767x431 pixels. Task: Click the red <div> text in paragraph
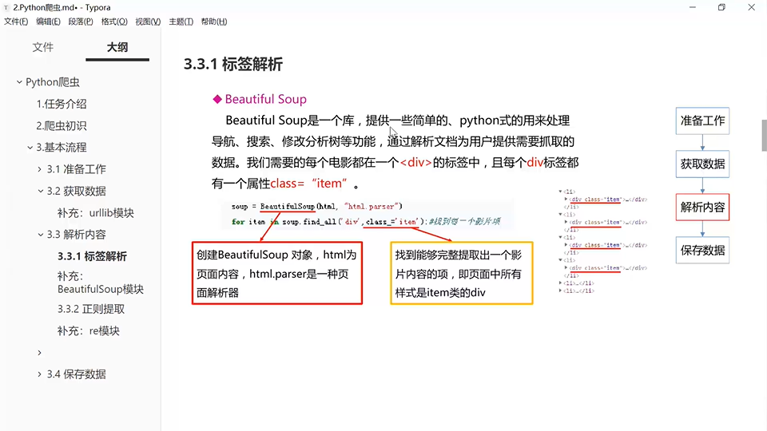point(415,162)
